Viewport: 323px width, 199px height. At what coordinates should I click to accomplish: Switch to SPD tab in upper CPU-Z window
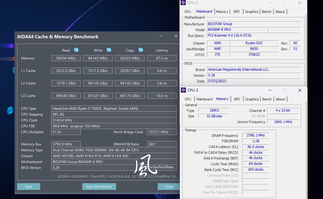(x=236, y=12)
